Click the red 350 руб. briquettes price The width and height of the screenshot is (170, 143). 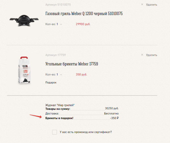[81, 74]
